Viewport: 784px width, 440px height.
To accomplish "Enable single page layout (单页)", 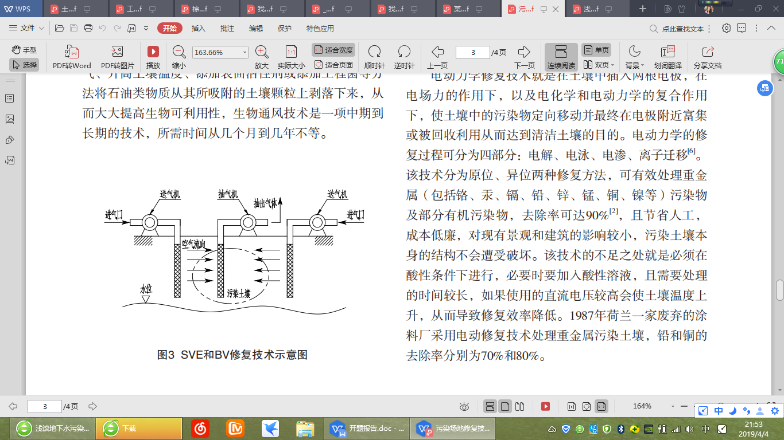I will (x=596, y=50).
